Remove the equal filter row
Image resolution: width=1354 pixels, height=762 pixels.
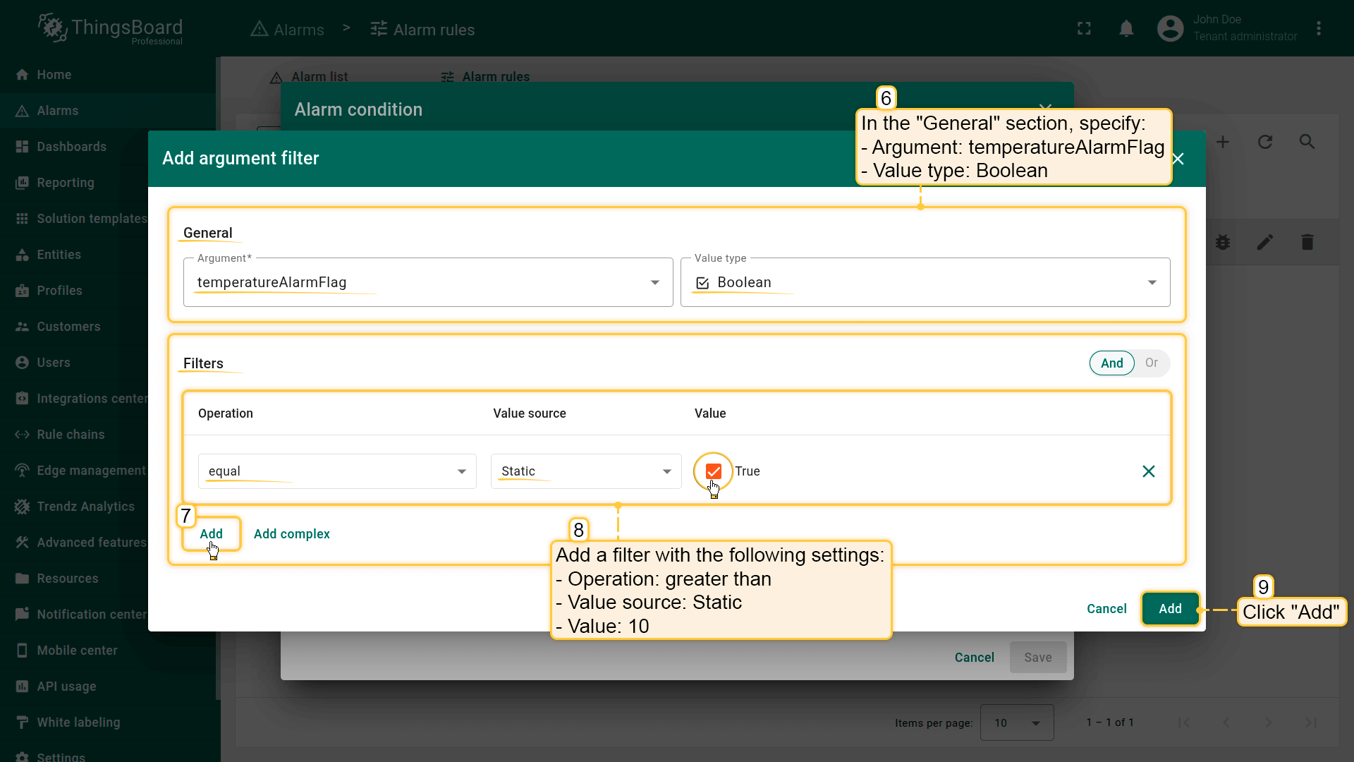click(1148, 471)
